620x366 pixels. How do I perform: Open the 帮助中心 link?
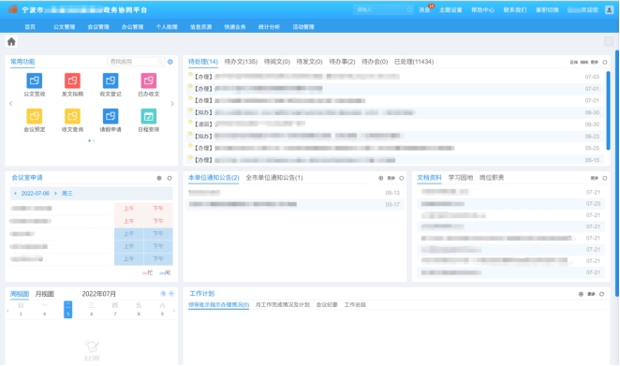[x=482, y=10]
